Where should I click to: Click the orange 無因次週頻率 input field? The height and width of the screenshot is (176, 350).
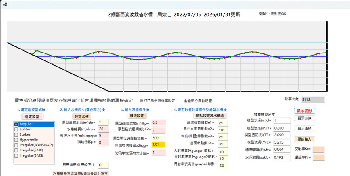158,144
